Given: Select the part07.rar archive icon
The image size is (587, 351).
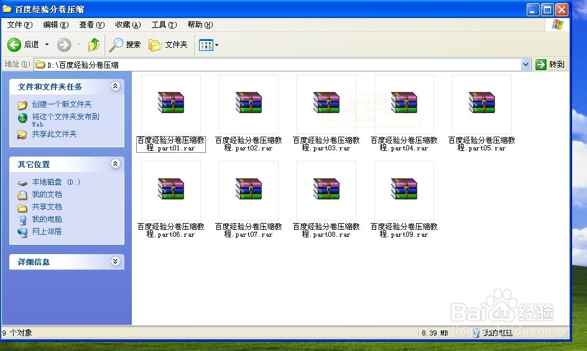Looking at the screenshot, I should tap(249, 189).
